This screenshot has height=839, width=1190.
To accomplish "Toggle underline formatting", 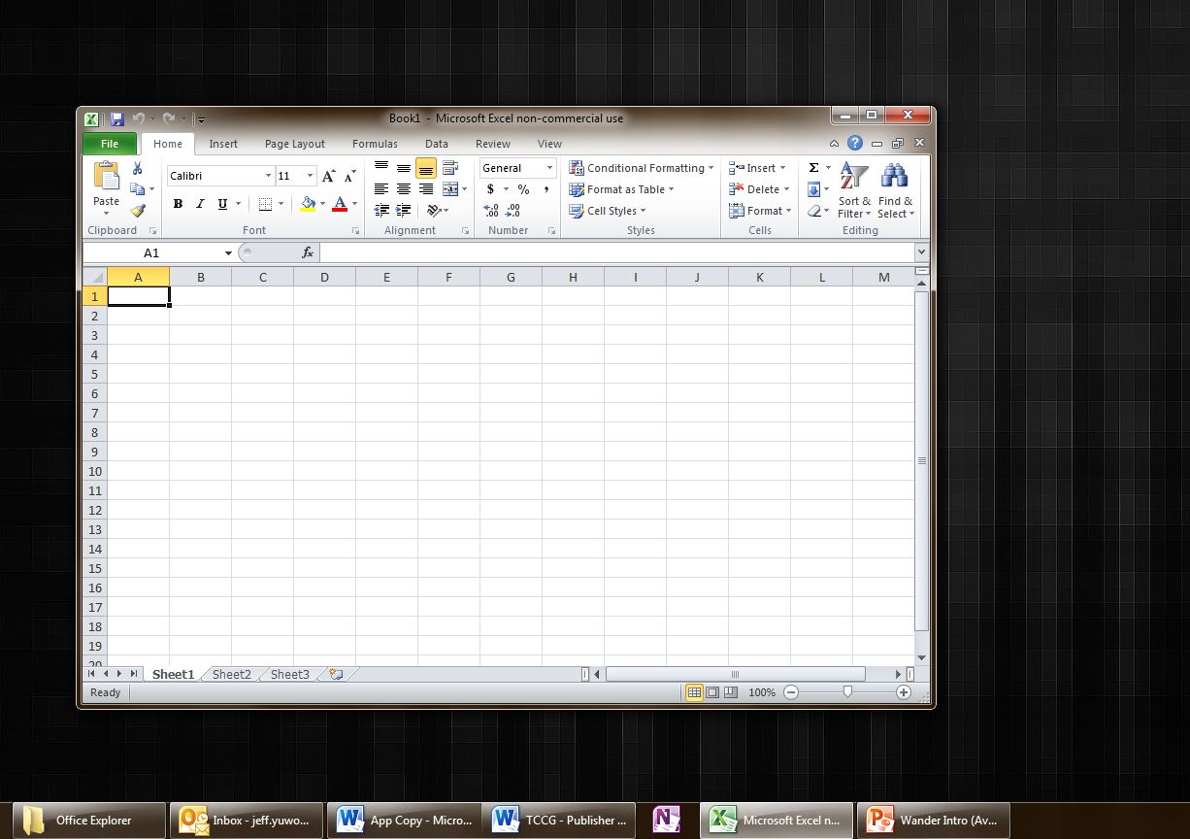I will click(221, 204).
